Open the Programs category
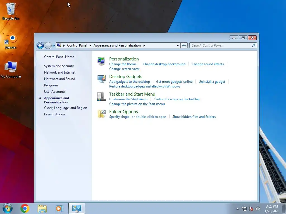The image size is (286, 214). (x=51, y=85)
